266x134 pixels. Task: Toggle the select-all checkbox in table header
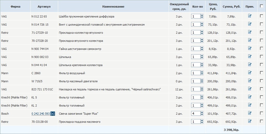[261, 6]
